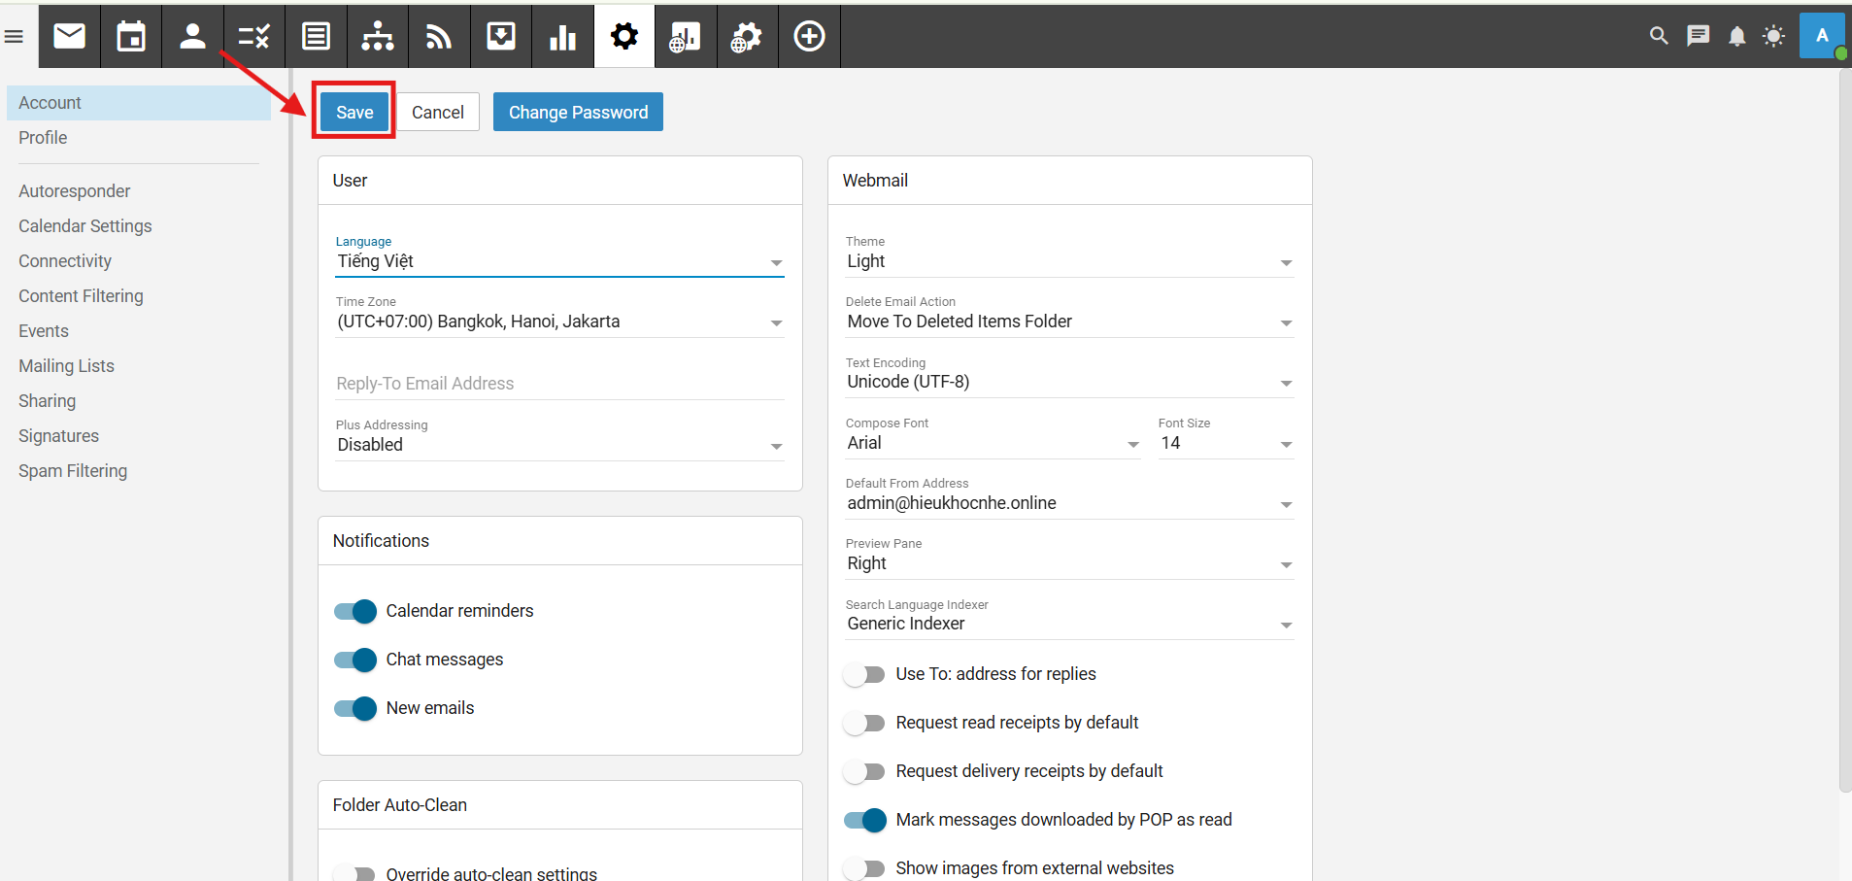Image resolution: width=1852 pixels, height=881 pixels.
Task: Click the Save button
Action: coord(354,112)
